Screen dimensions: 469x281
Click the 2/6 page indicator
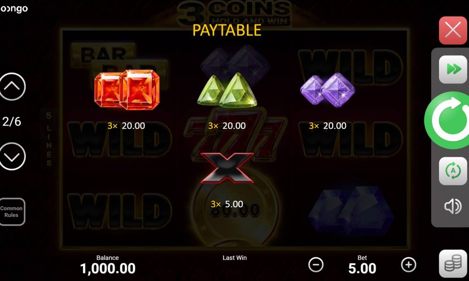12,122
